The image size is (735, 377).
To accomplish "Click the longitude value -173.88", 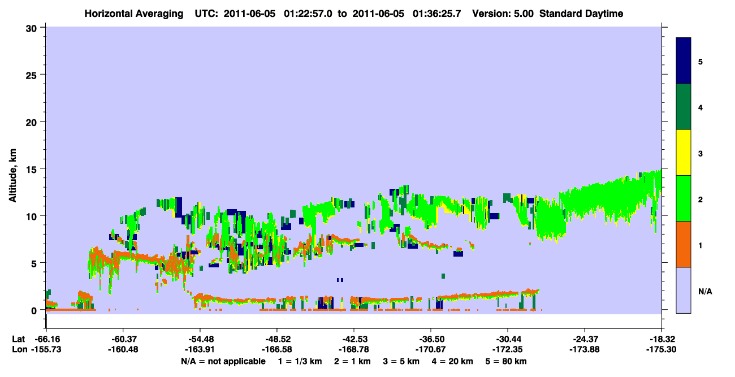I will click(585, 350).
